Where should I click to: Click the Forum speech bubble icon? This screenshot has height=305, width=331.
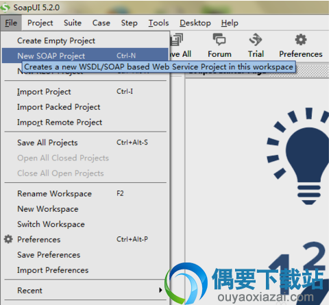tap(219, 39)
